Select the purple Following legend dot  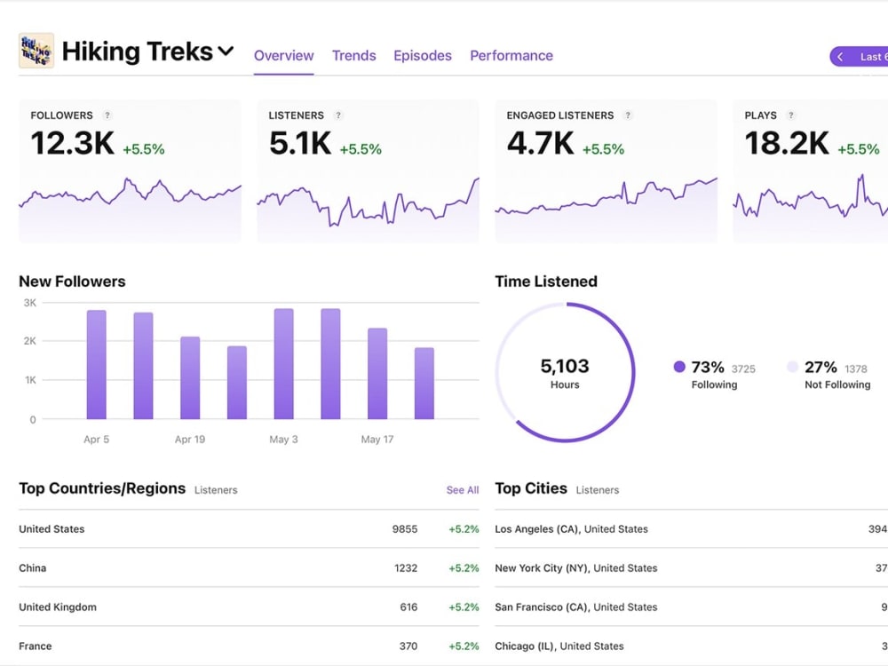(x=679, y=367)
